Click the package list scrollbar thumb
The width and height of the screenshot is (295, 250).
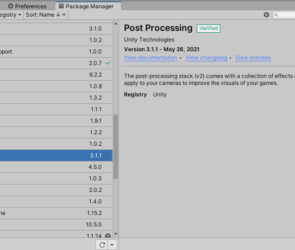coord(116,147)
